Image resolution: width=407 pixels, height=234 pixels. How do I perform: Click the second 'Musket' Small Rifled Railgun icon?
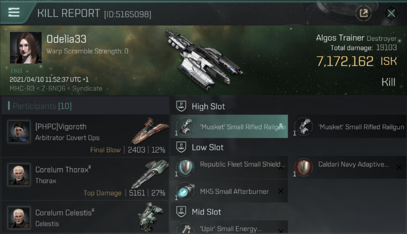[304, 126]
